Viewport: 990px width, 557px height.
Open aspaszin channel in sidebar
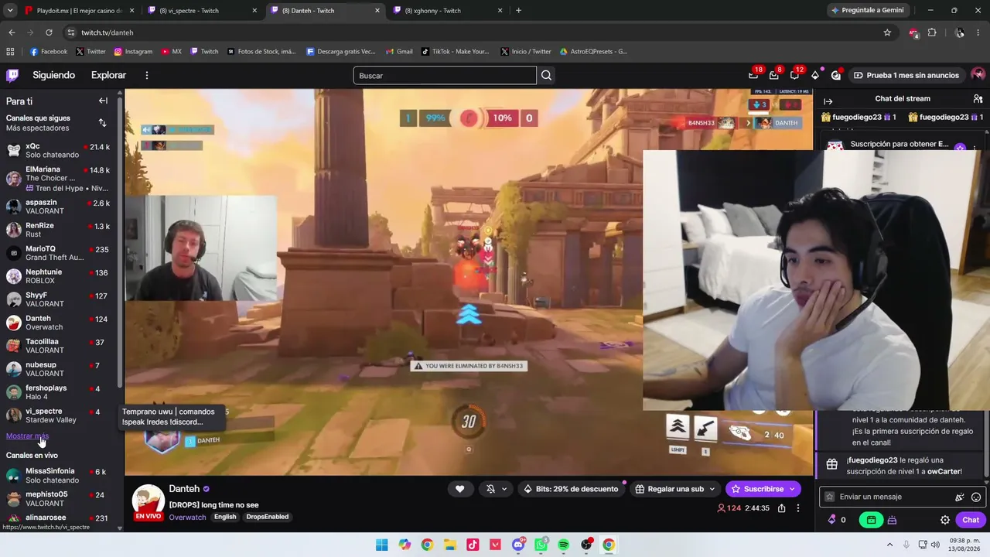(x=59, y=207)
